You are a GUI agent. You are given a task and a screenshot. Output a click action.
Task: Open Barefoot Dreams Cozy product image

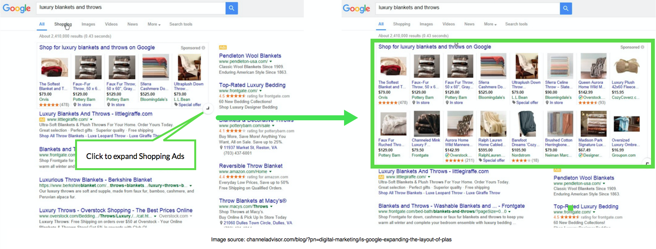tap(526, 124)
